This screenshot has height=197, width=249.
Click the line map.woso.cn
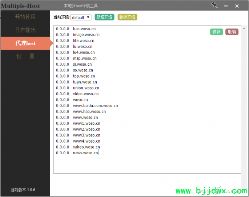point(76,58)
